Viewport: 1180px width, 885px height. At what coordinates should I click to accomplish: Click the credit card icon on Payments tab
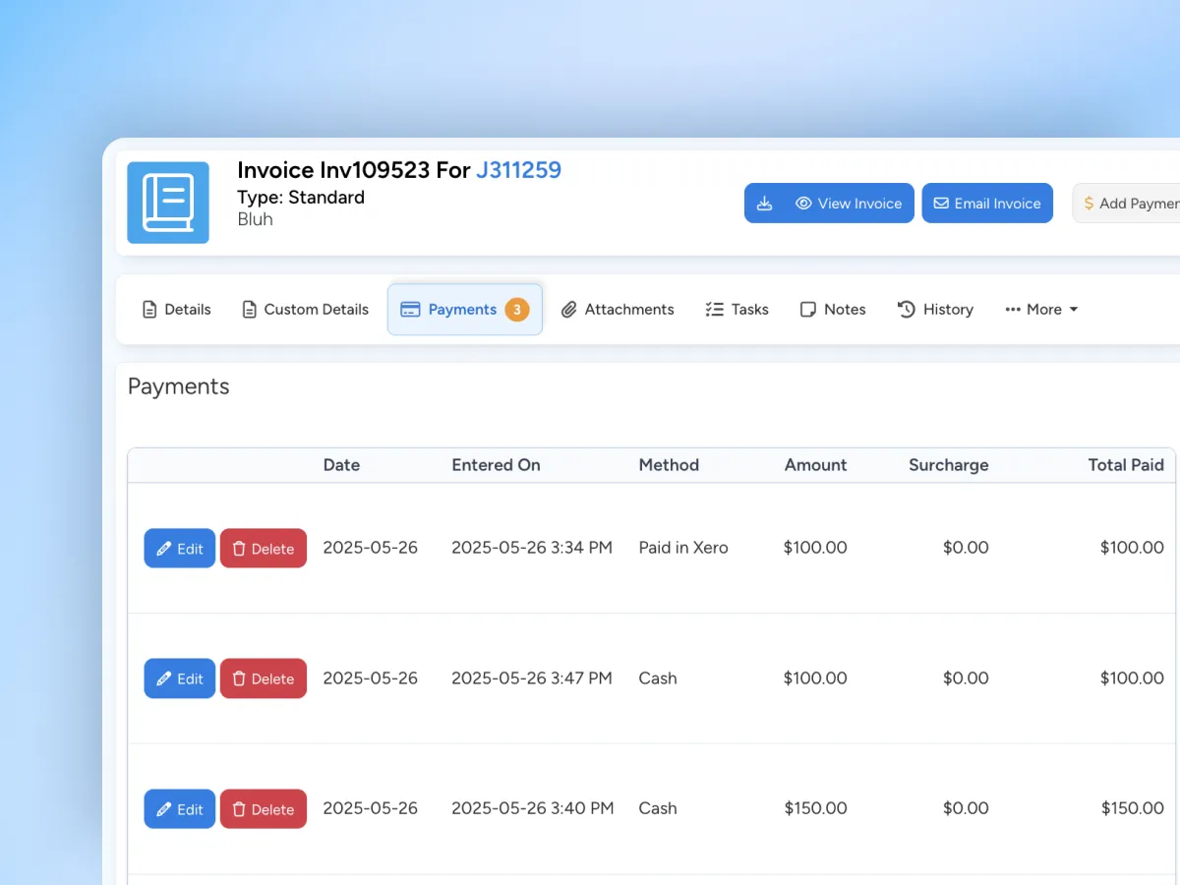410,310
